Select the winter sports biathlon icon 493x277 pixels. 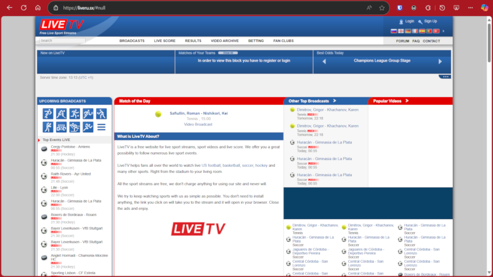point(75,127)
